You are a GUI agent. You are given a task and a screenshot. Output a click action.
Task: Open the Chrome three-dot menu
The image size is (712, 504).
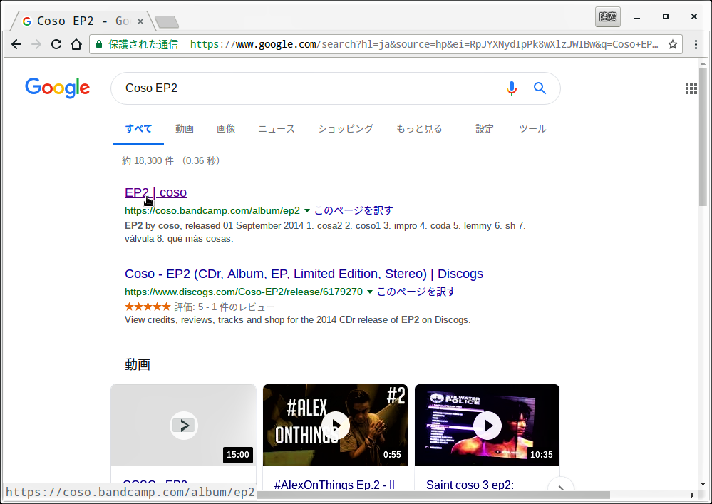696,44
